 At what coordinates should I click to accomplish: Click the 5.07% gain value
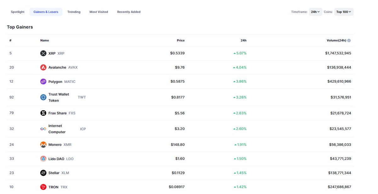240,53
